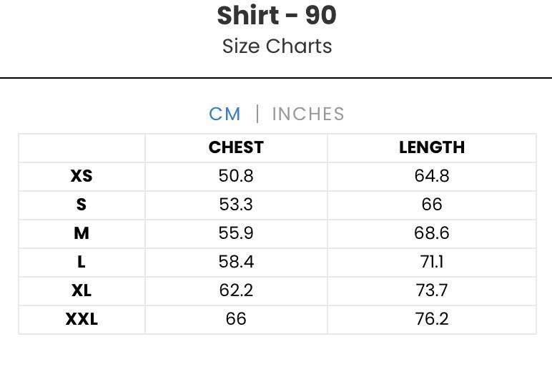Screen dimensions: 552x377
Task: Select the CM unit tab
Action: point(225,114)
